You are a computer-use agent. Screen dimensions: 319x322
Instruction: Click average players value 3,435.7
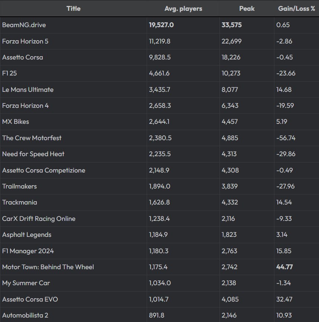click(x=159, y=90)
